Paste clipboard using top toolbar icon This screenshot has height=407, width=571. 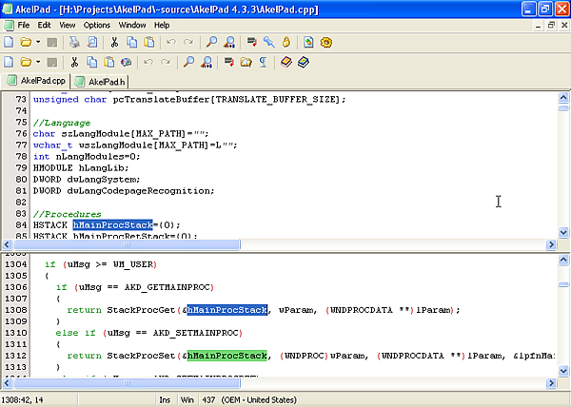click(149, 42)
